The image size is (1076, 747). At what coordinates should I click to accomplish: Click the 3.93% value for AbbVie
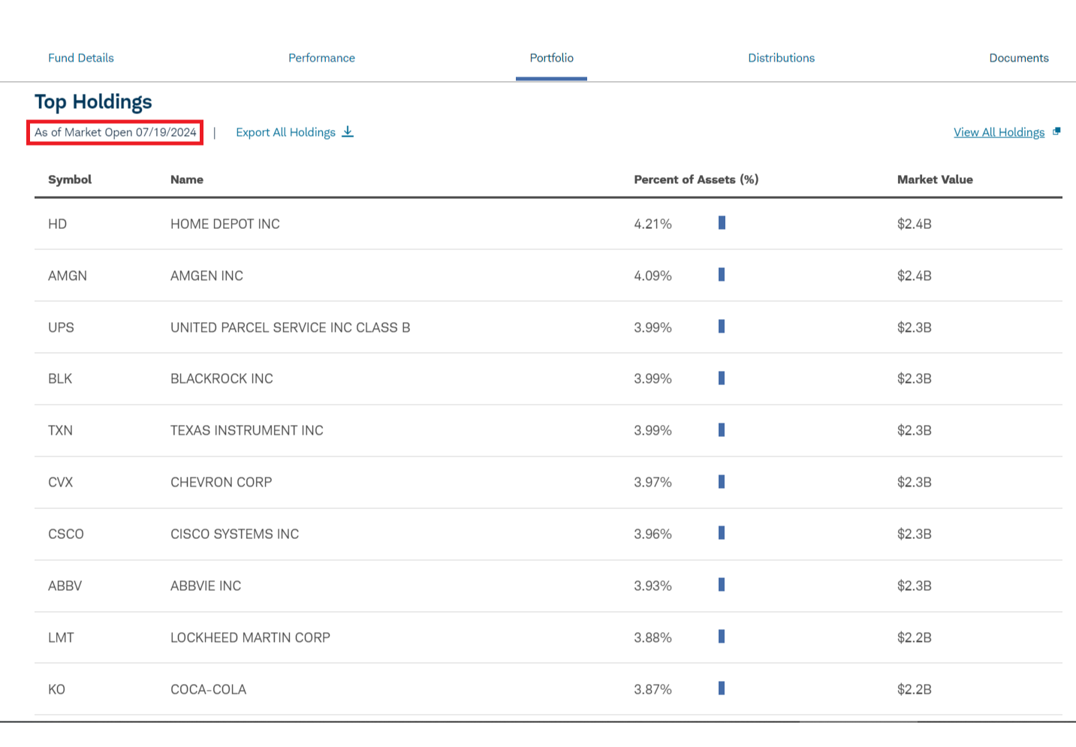[x=653, y=586]
